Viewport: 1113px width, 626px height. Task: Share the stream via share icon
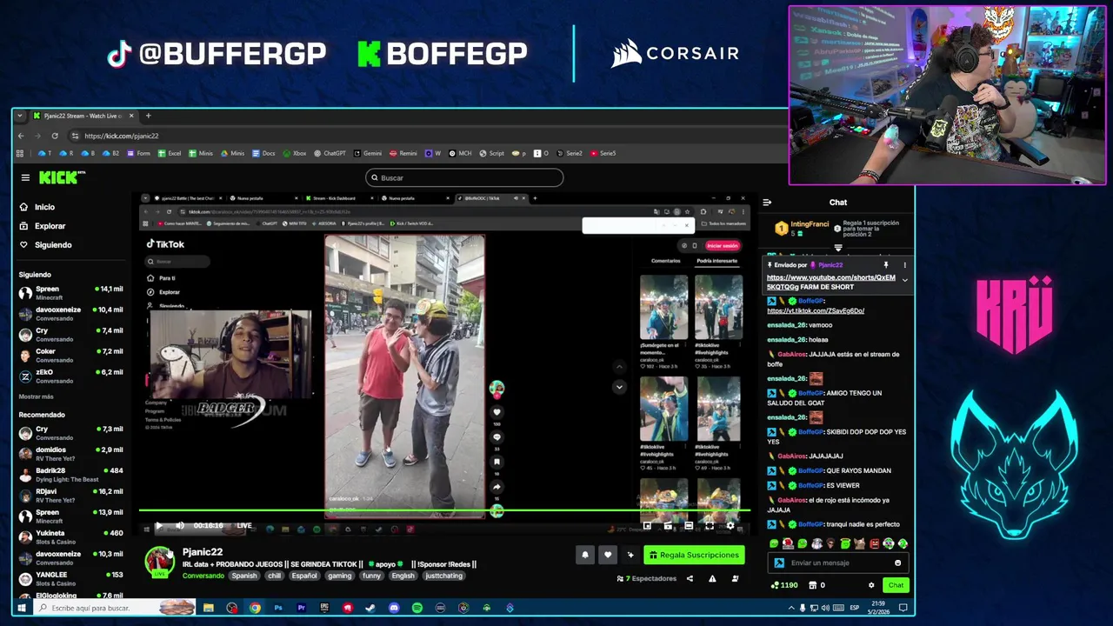click(690, 578)
